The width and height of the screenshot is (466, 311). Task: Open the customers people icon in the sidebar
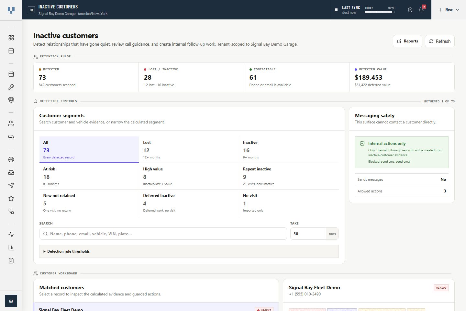(11, 123)
